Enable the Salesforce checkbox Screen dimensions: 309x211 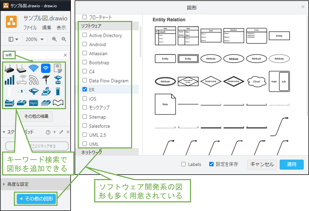coord(85,126)
